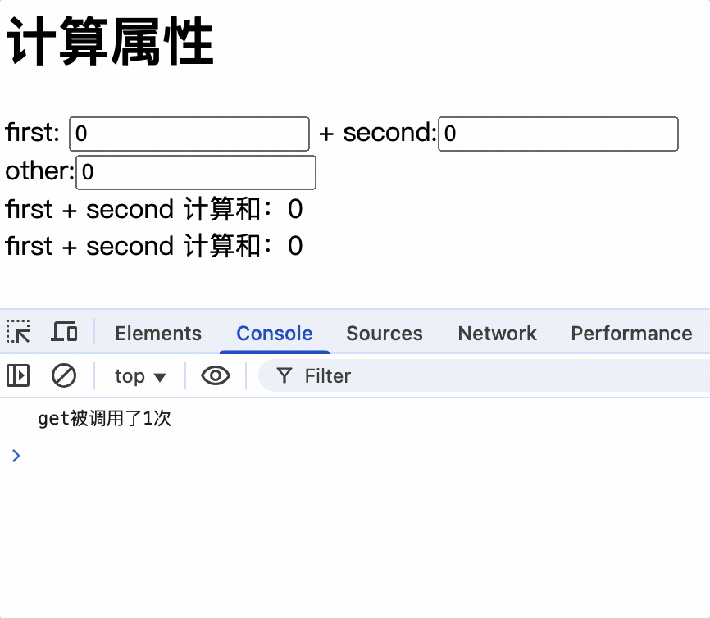Viewport: 710px width, 618px height.
Task: Select the get被调用了1次 console log message
Action: click(x=105, y=419)
